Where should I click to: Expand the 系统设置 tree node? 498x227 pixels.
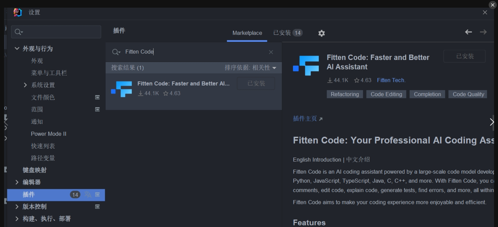point(25,85)
